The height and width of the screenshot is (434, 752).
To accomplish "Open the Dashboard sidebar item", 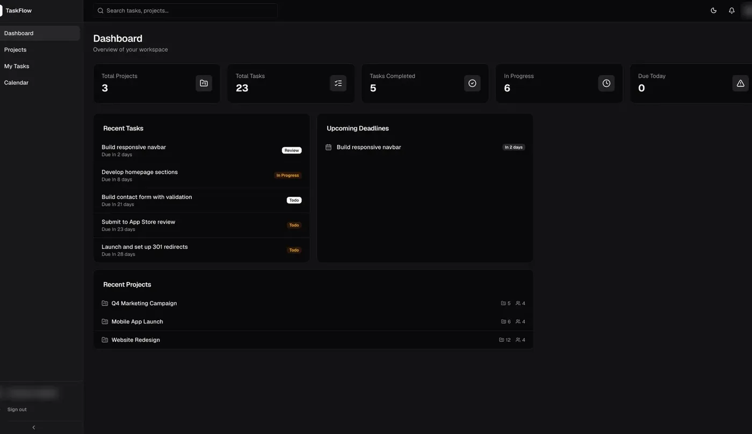I will click(x=40, y=33).
